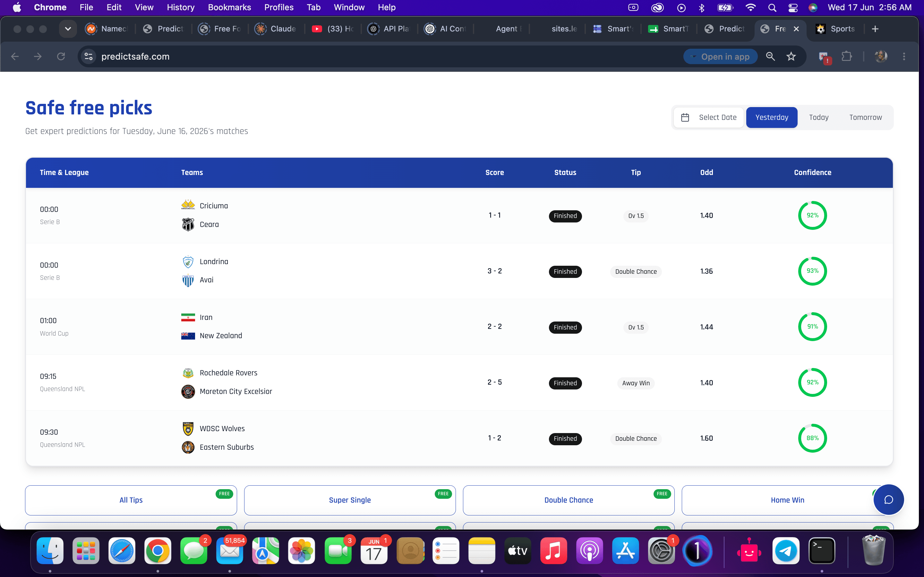Go back to the previous page
This screenshot has height=577, width=924.
click(15, 56)
